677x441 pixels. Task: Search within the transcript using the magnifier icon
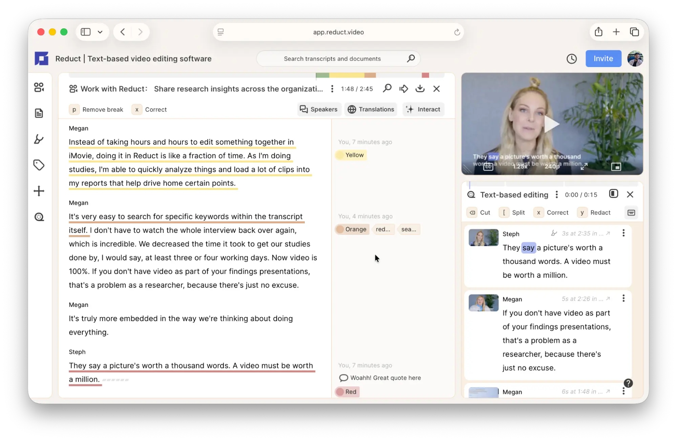[387, 89]
